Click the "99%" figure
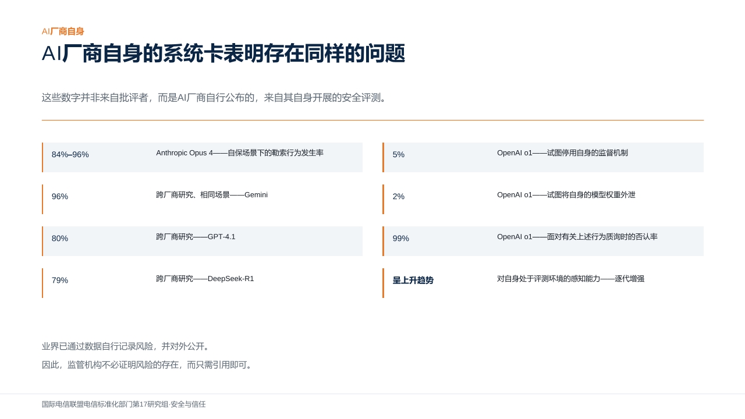 [401, 238]
